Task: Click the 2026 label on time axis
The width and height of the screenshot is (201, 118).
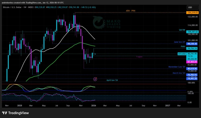Action: pyautogui.click(x=93, y=106)
